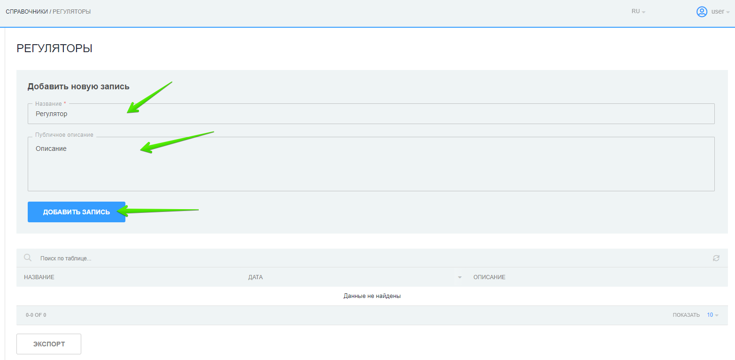Click the Данные не найдены empty row
This screenshot has width=735, height=360.
pyautogui.click(x=372, y=296)
